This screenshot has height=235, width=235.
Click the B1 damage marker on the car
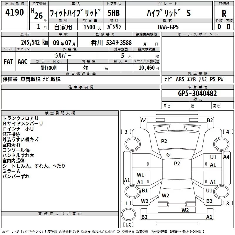click(x=145, y=191)
